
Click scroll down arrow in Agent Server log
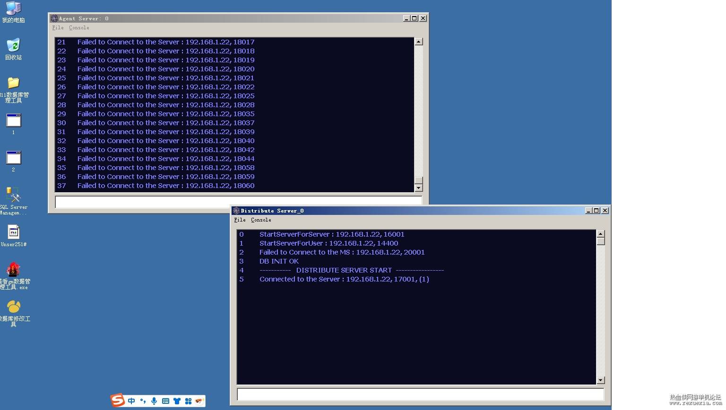(x=418, y=188)
